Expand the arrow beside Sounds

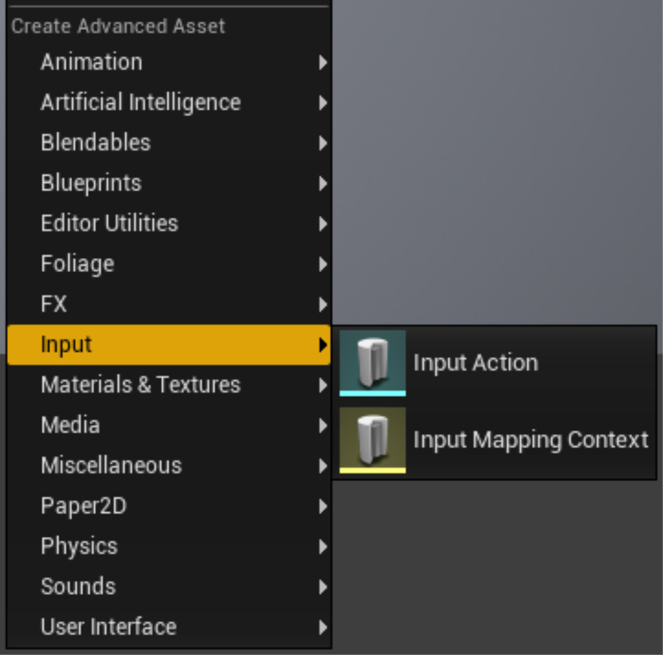323,587
